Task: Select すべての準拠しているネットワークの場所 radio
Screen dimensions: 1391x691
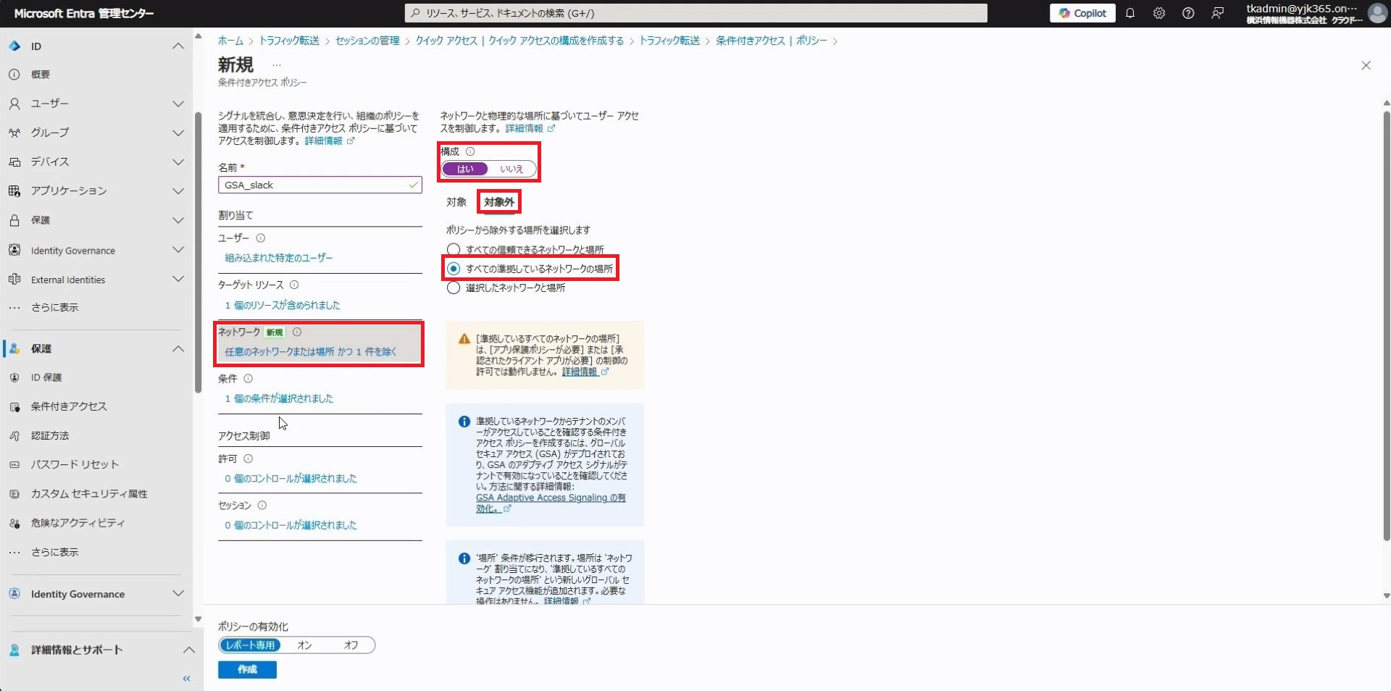Action: [x=454, y=269]
